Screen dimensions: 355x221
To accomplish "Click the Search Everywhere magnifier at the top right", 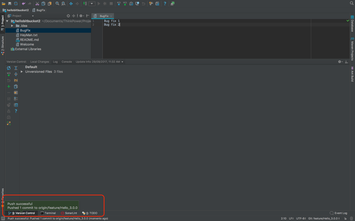I will pyautogui.click(x=352, y=3).
